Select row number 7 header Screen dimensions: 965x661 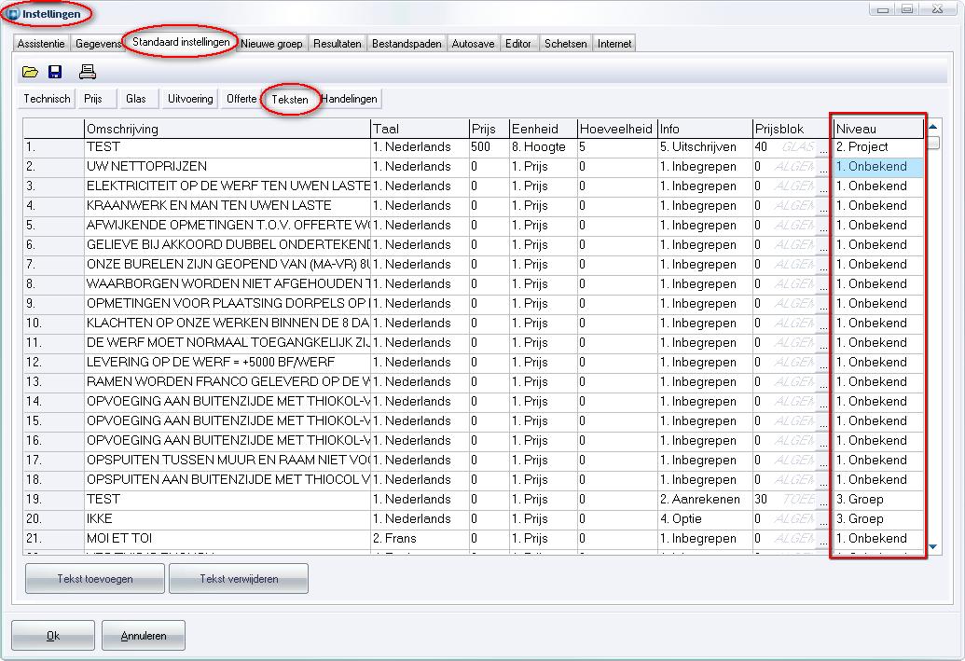click(x=53, y=265)
